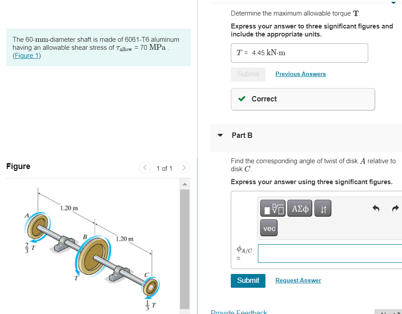The width and height of the screenshot is (402, 314).
Task: Collapse the Part B section
Action: pos(220,135)
